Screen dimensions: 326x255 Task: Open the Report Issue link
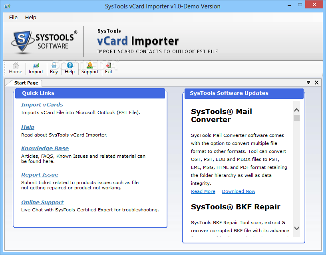[40, 175]
